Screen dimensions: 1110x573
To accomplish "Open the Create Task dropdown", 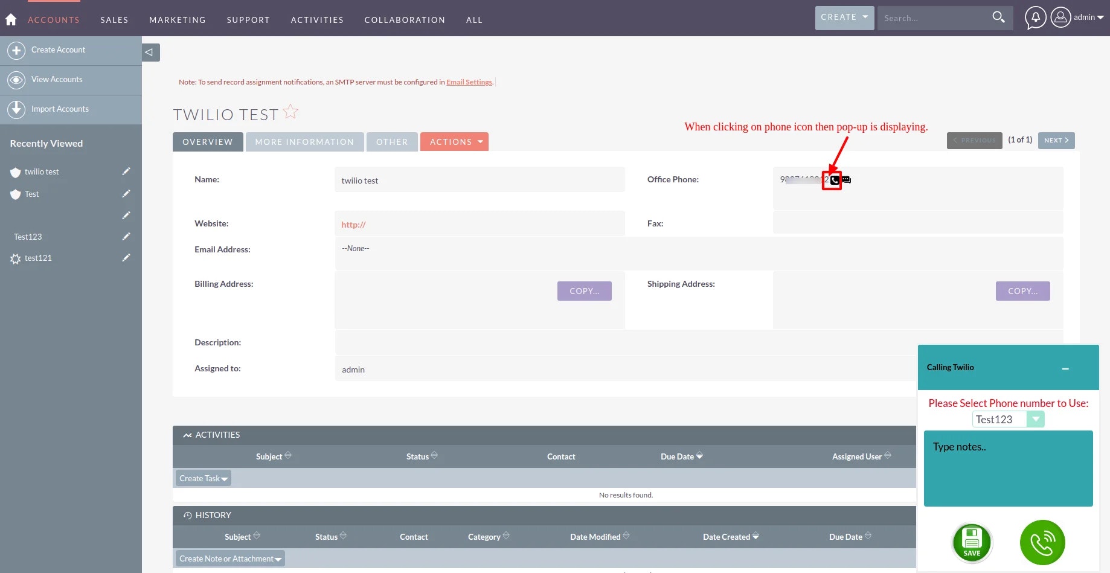I will (x=204, y=478).
